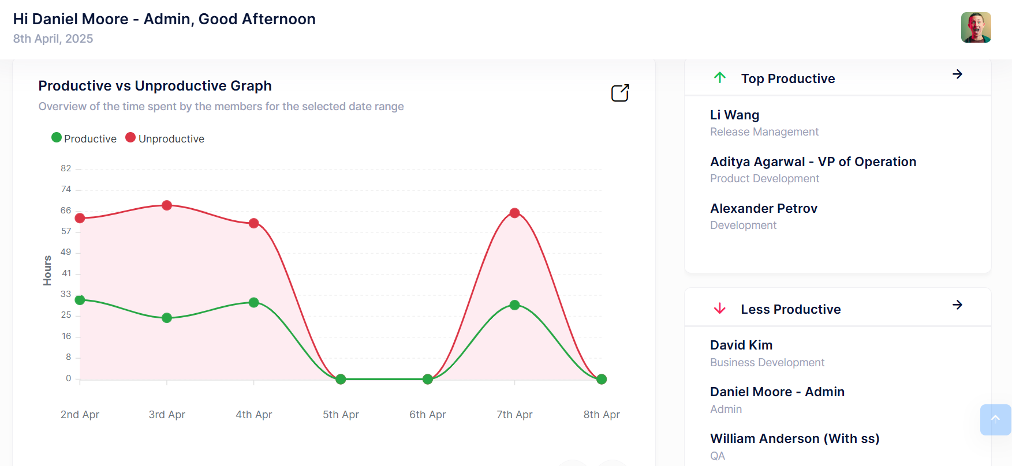Image resolution: width=1012 pixels, height=466 pixels.
Task: Click the Less Productive heading
Action: point(791,309)
